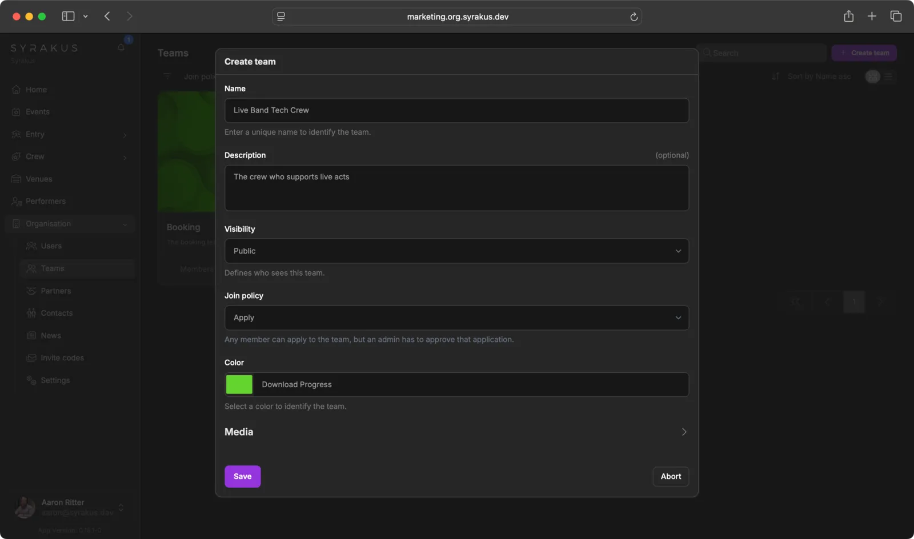Select Teams in the sidebar

(51, 268)
